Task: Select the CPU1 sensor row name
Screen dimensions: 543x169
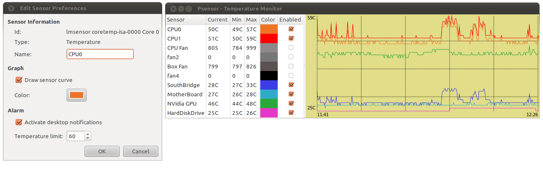Action: pos(174,38)
